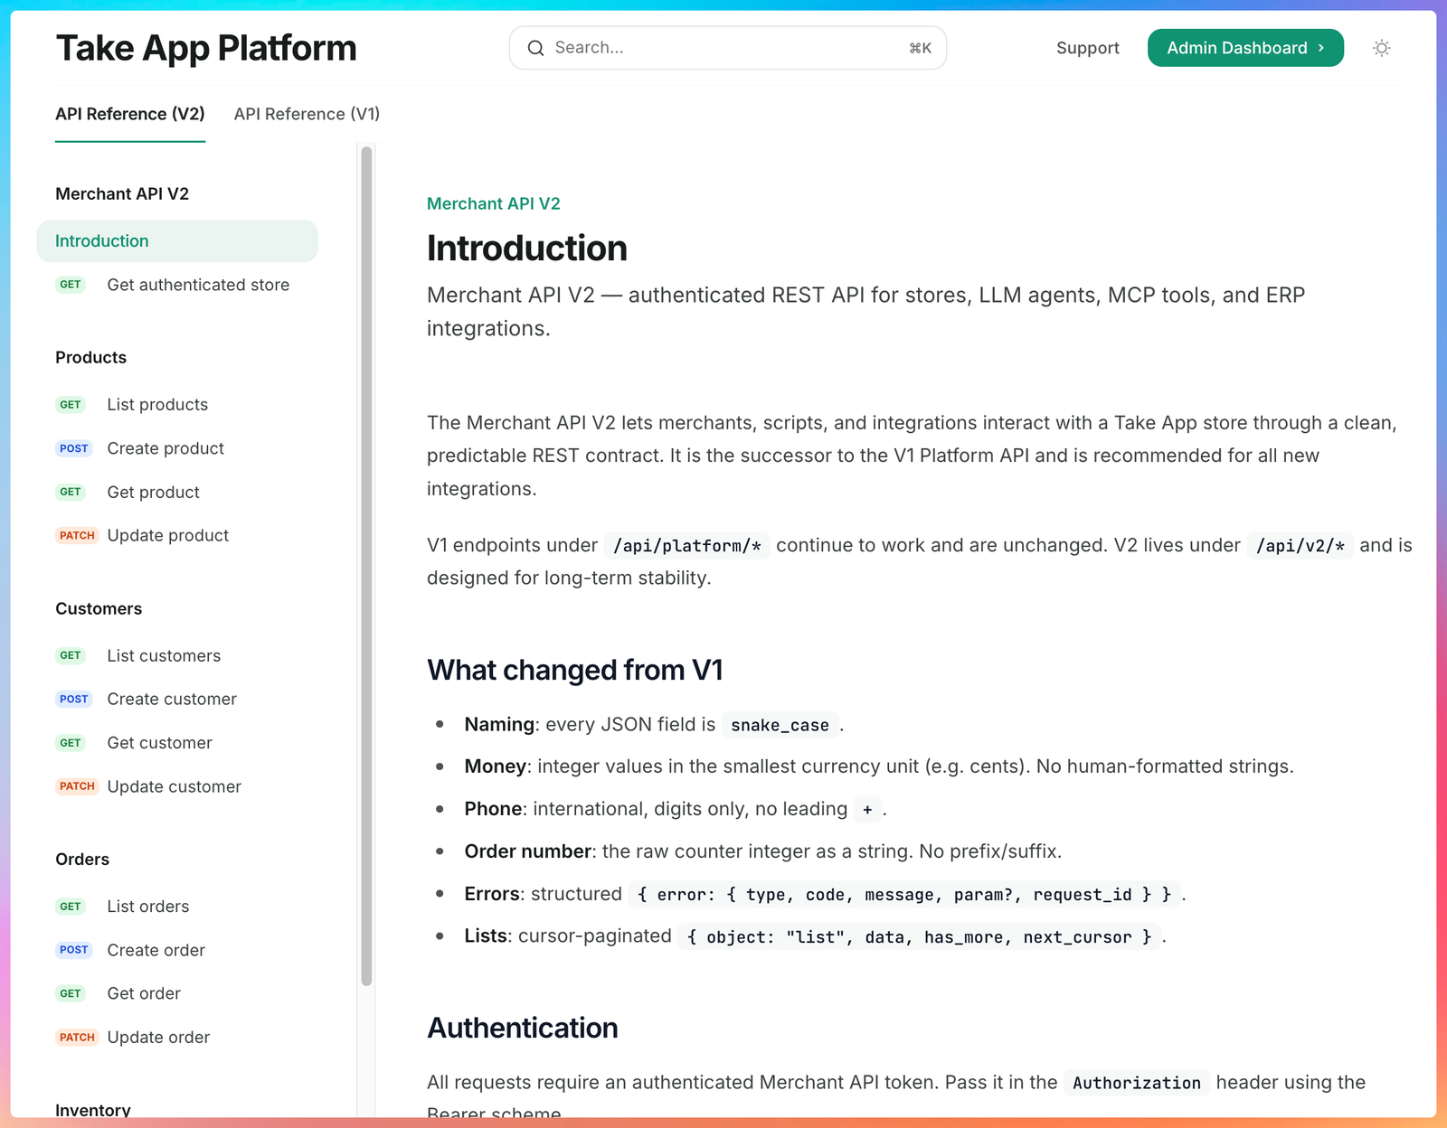Click the Orders sidebar section title
1447x1128 pixels.
coord(82,859)
